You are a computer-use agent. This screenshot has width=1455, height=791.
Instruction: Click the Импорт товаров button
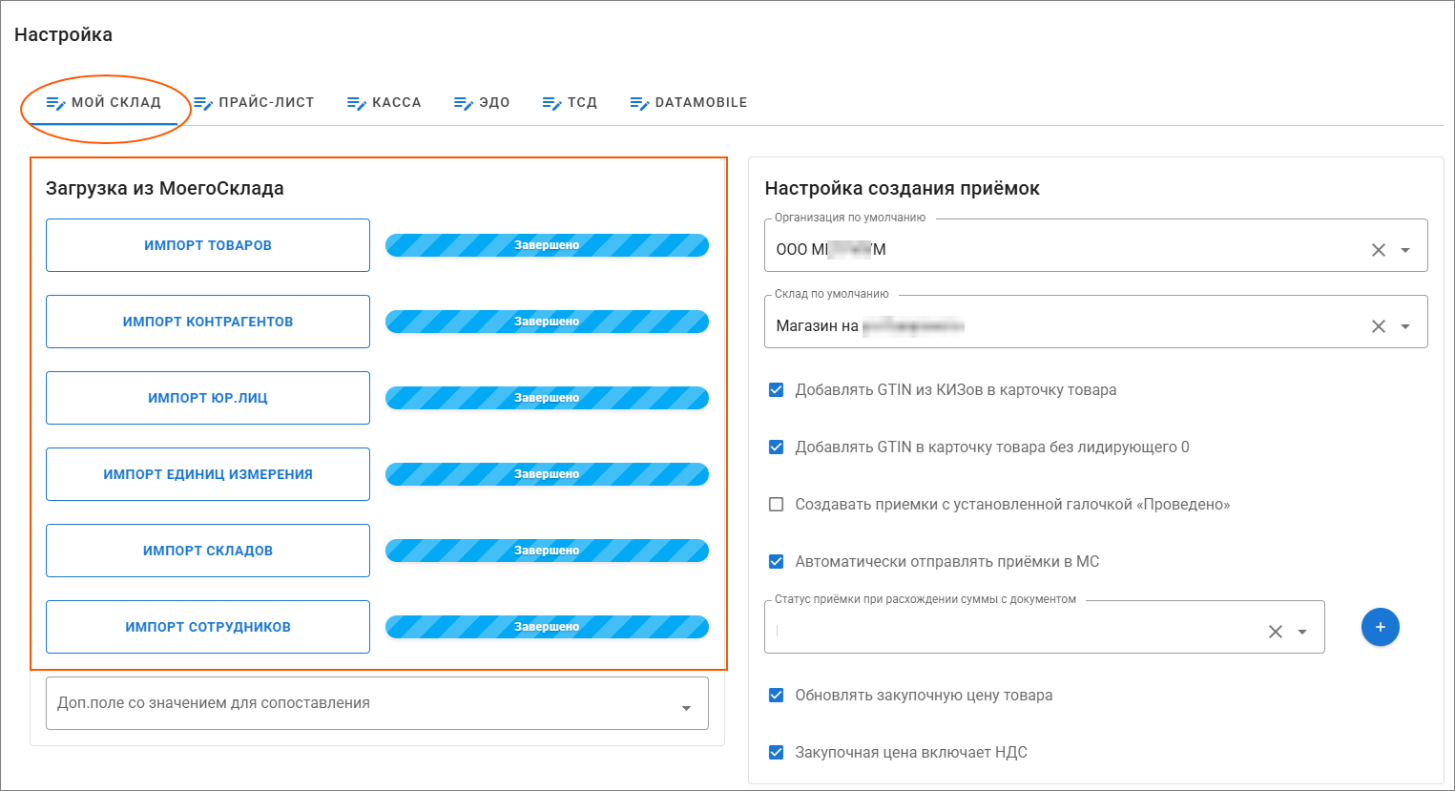208,245
